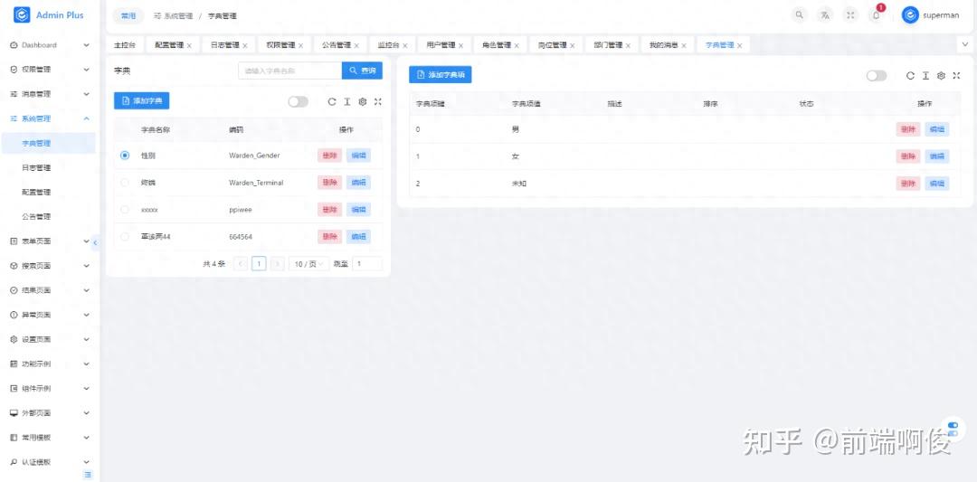Select the radio button for ppiwee row
977x482 pixels.
pos(125,209)
